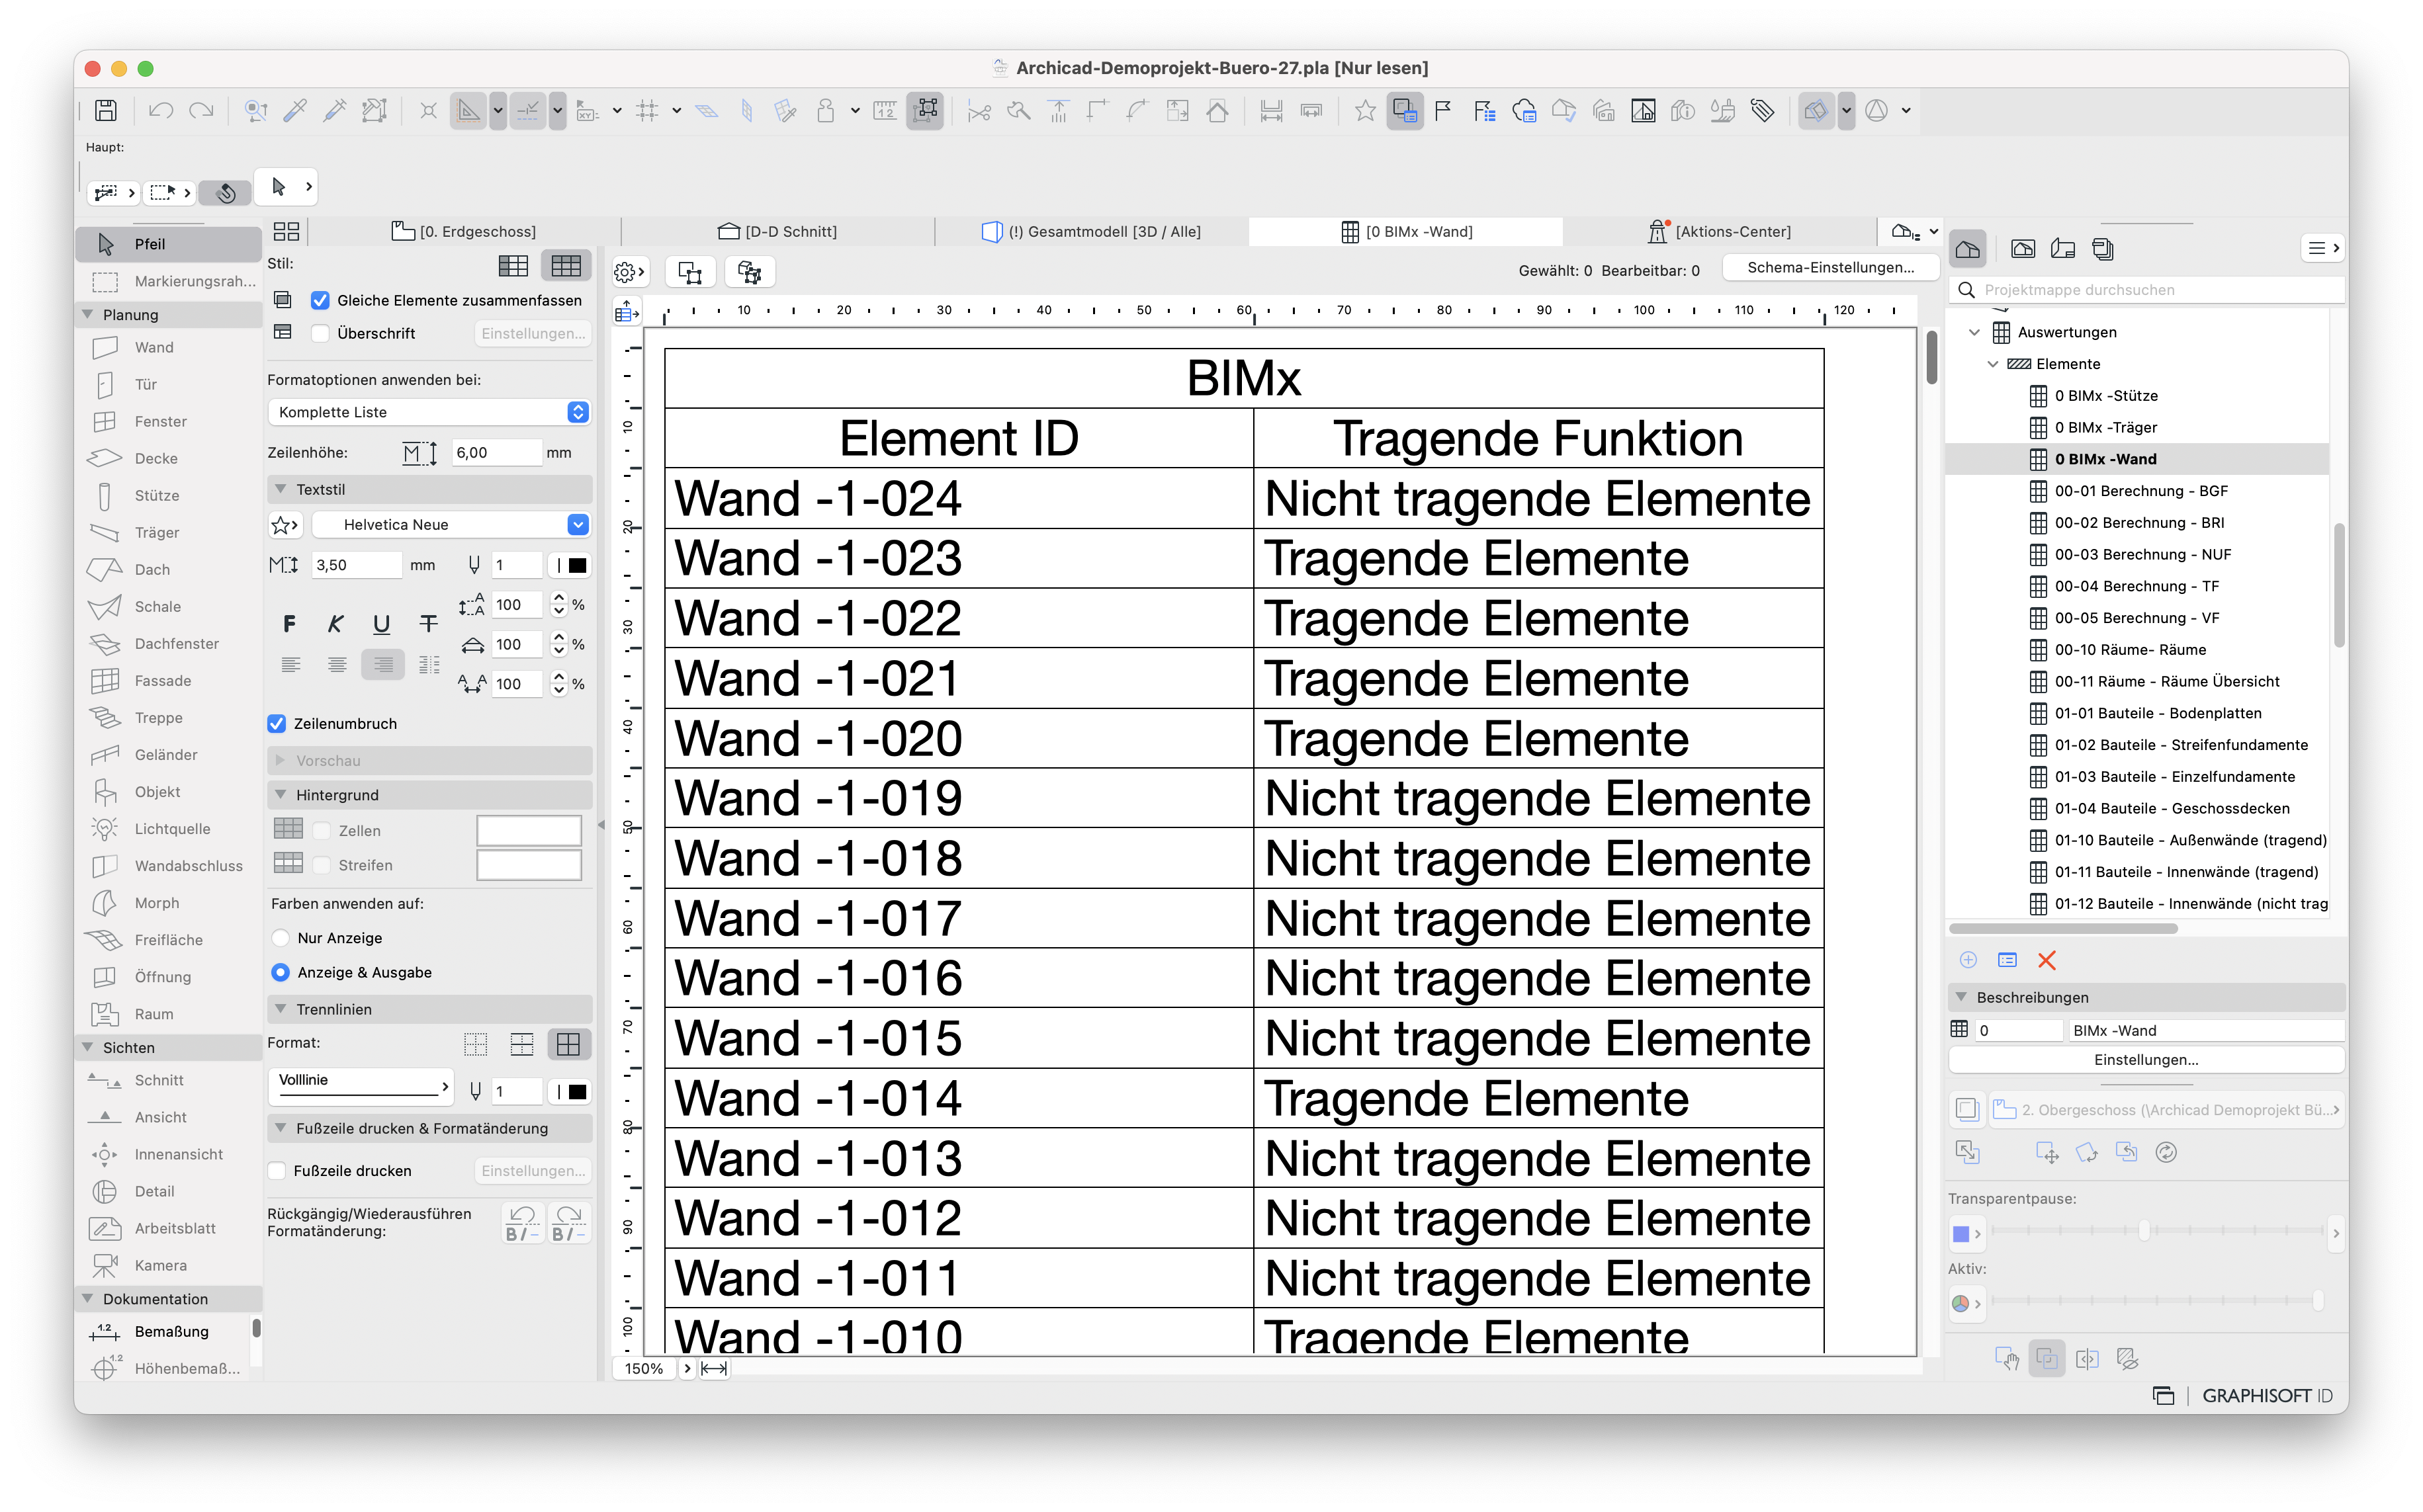Apply underline text style U
Viewport: 2423px width, 1512px height.
pos(381,624)
